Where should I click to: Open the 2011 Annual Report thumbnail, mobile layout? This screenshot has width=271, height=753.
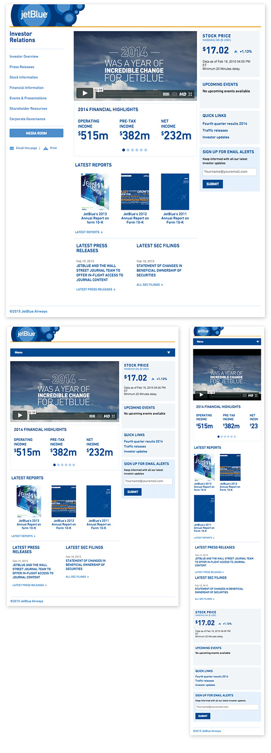204,508
